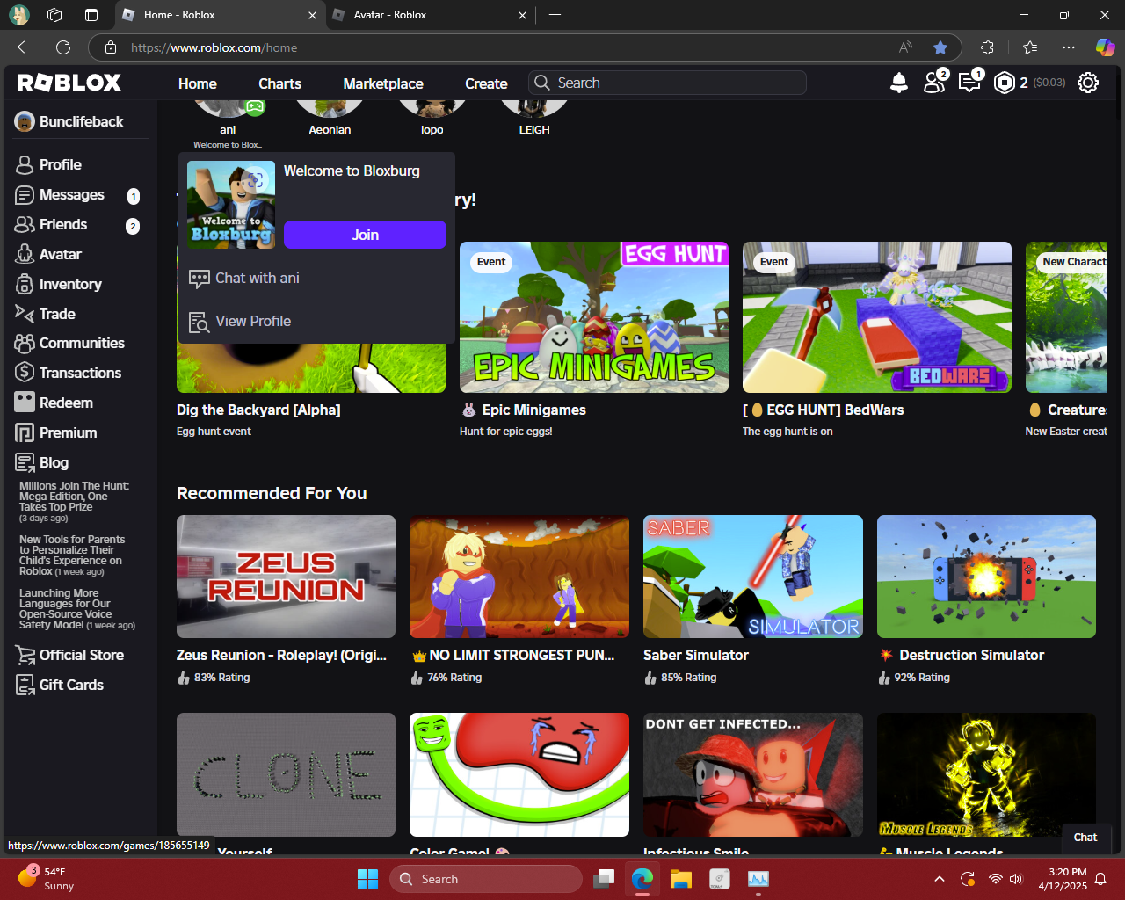Open the BedWars egg hunt thumbnail
This screenshot has width=1125, height=900.
877,317
